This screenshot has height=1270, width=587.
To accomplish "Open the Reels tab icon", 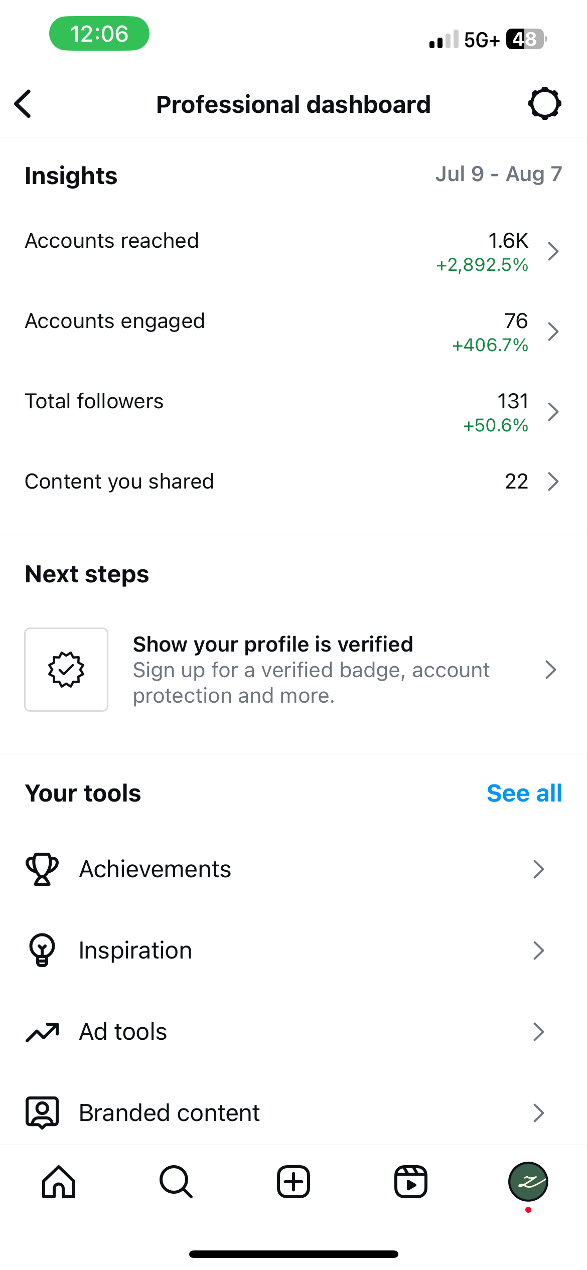I will pos(410,1182).
